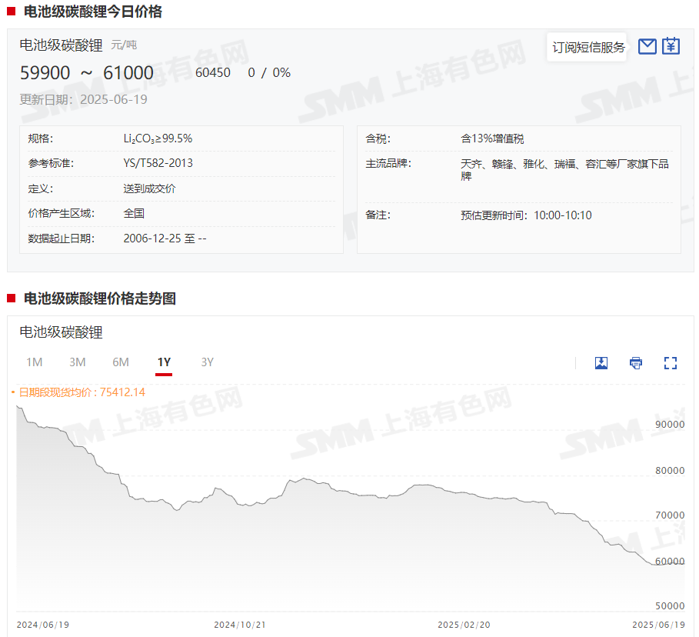
Task: Click the 日期段现货均价 75412.14 legend
Action: coord(78,392)
